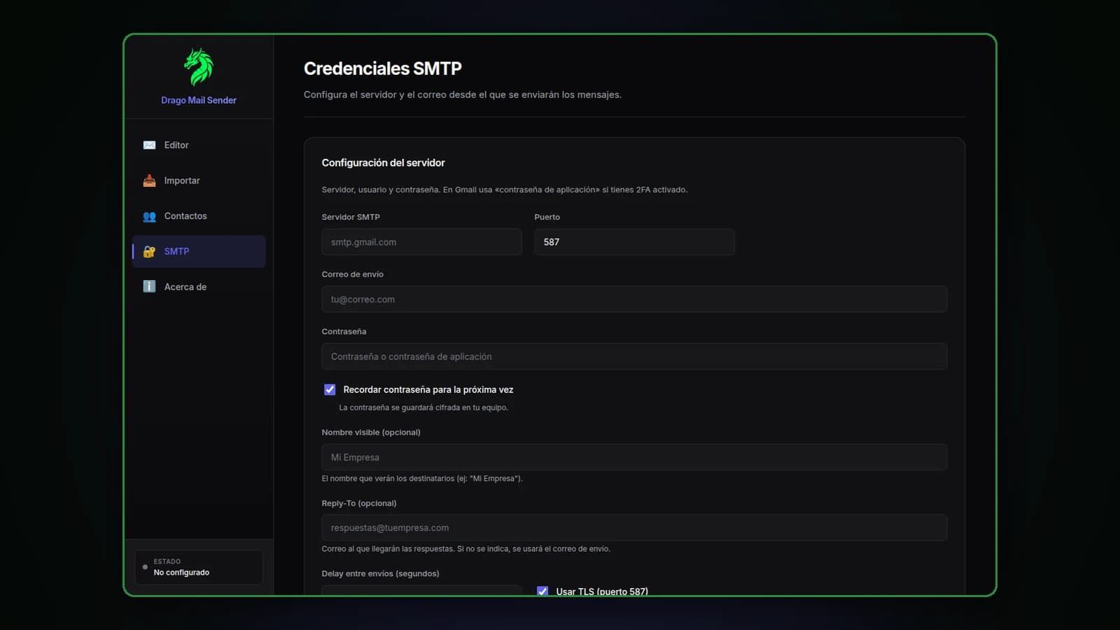
Task: Open the Importar menu item
Action: pos(199,181)
